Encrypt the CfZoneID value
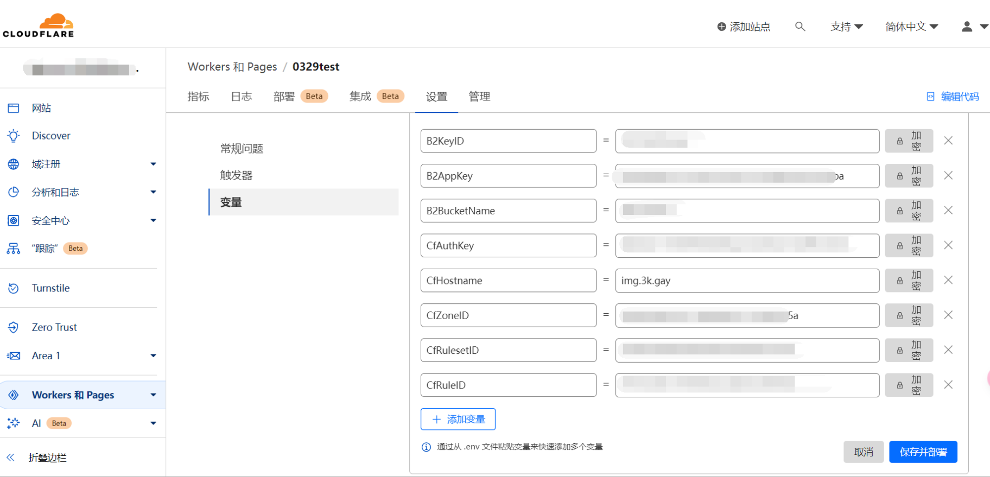Image resolution: width=990 pixels, height=477 pixels. 909,315
